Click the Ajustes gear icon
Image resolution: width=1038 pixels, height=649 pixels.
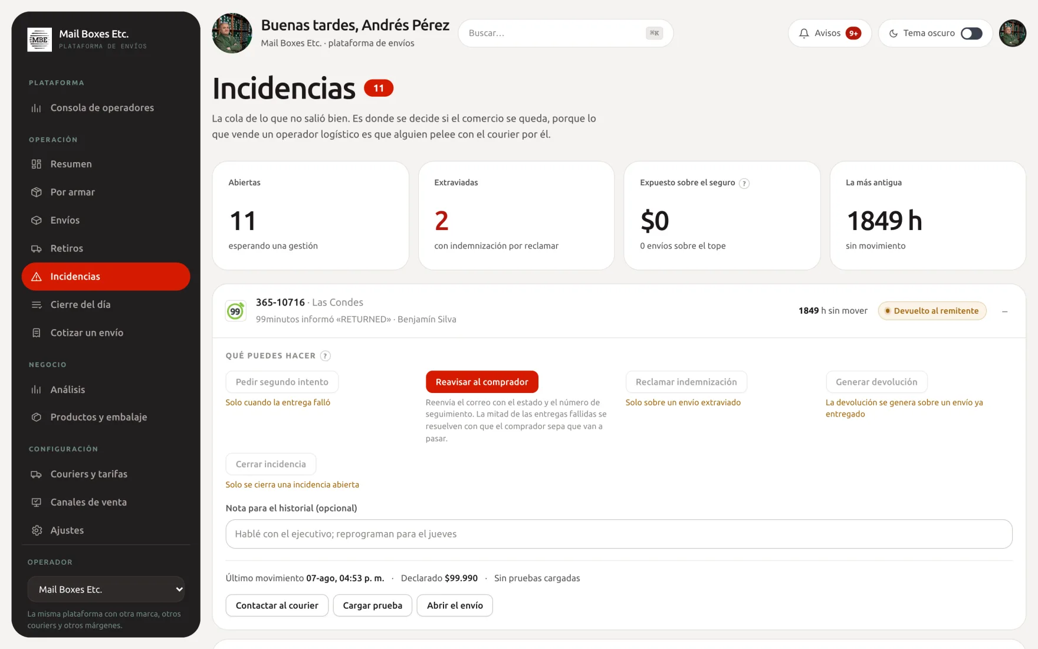(x=37, y=530)
